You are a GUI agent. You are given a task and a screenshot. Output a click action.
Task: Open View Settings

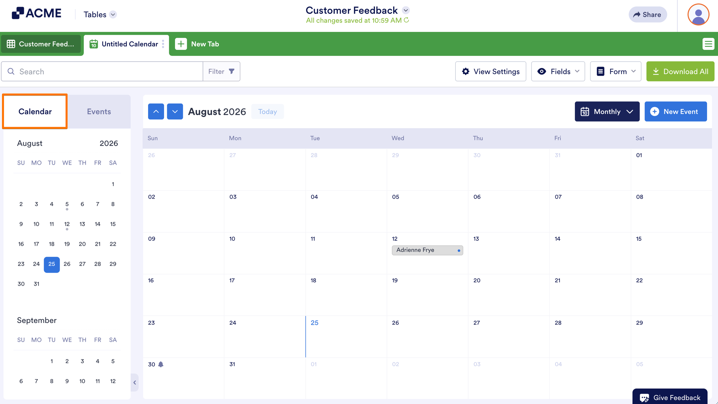tap(491, 71)
